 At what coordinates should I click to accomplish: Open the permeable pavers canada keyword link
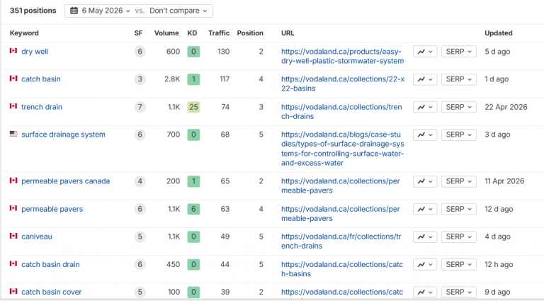(x=66, y=181)
